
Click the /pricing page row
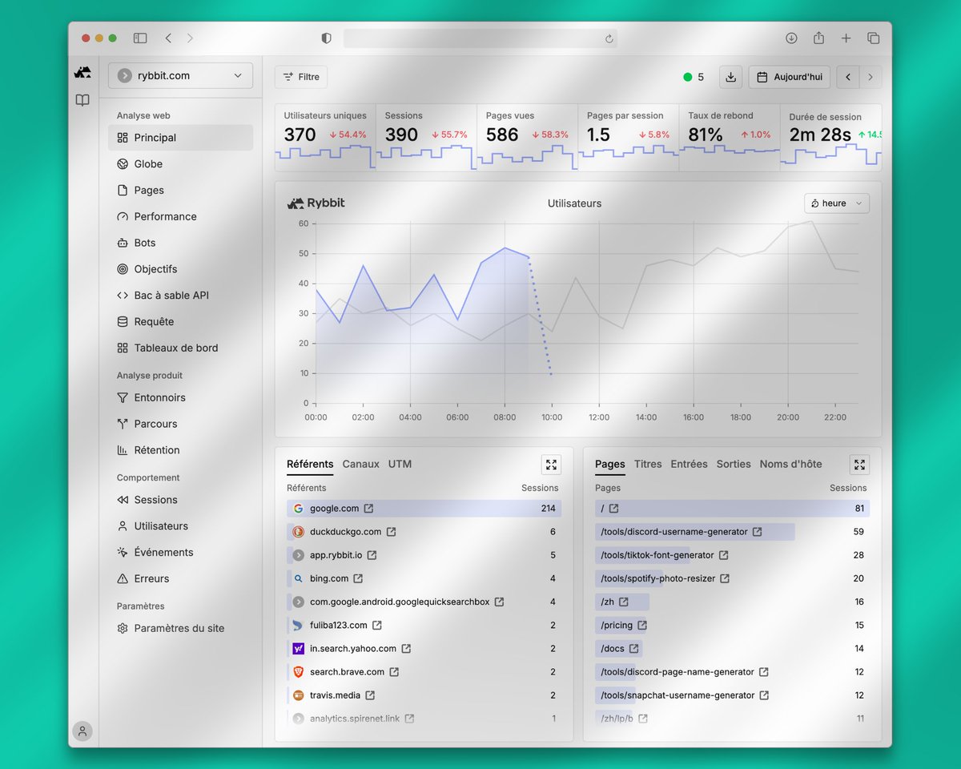732,626
